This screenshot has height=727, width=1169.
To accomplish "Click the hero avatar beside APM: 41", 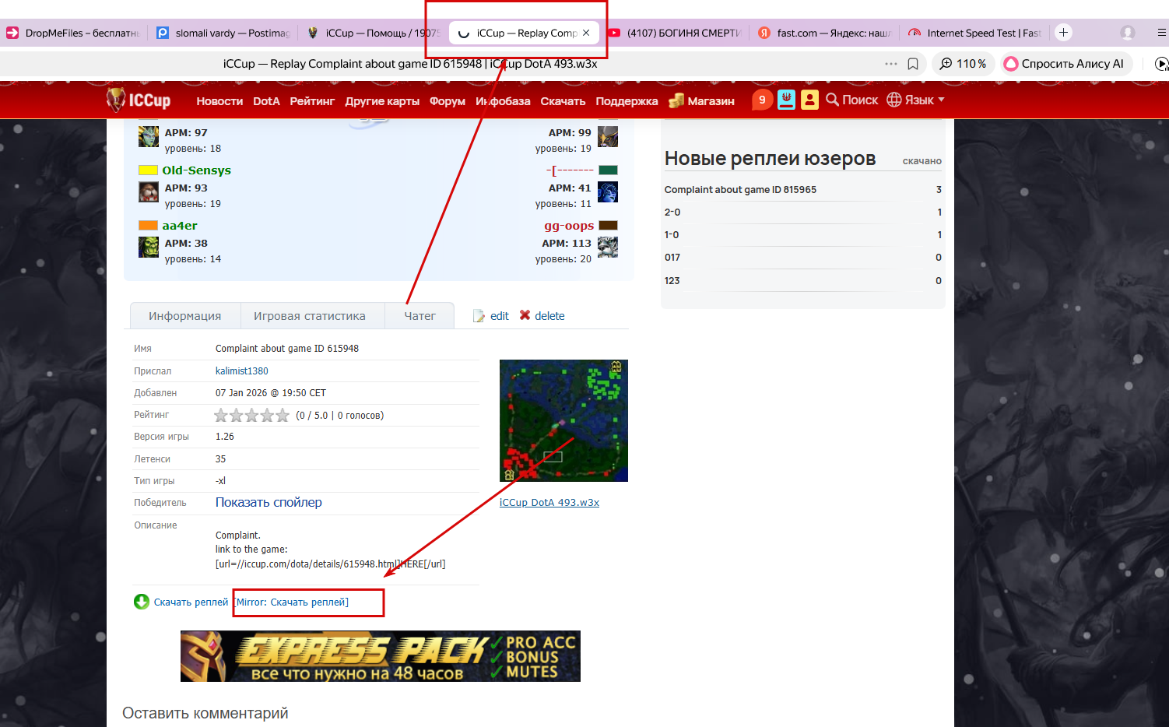I will [608, 192].
